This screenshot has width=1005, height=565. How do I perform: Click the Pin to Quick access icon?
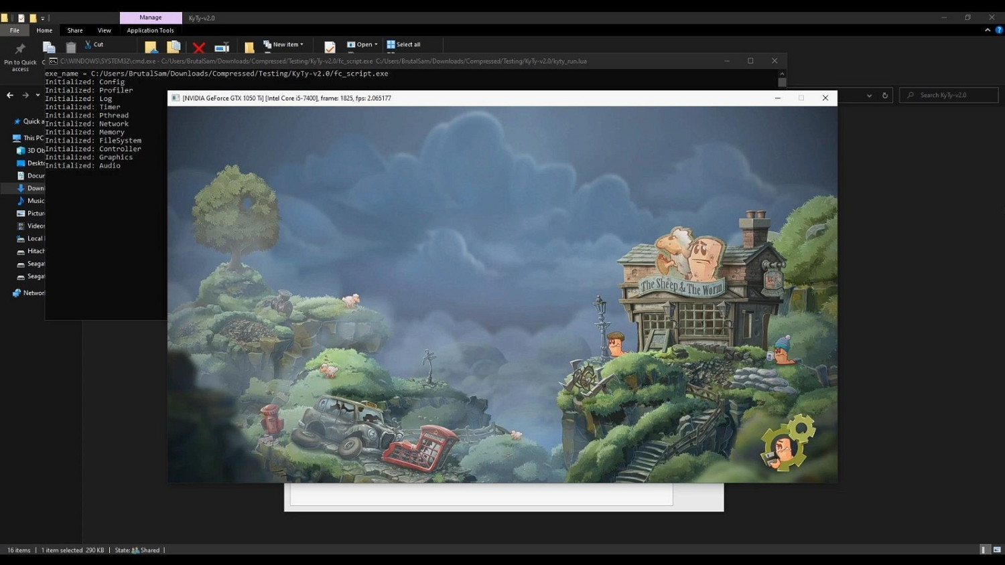[20, 49]
